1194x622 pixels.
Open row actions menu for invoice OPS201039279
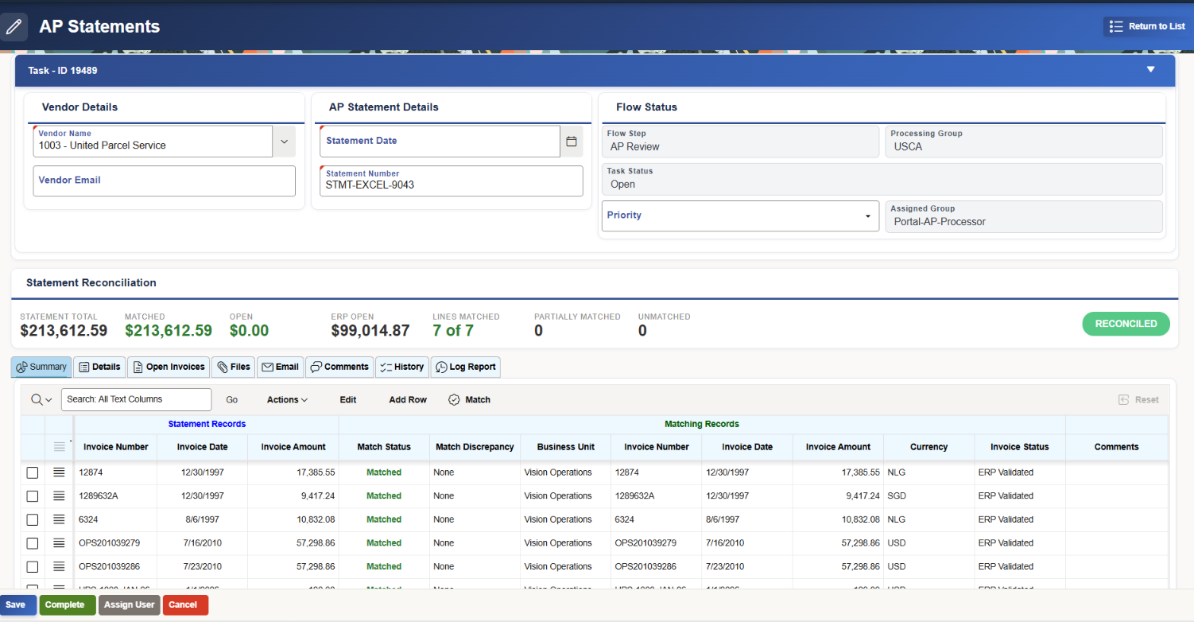[x=59, y=543]
